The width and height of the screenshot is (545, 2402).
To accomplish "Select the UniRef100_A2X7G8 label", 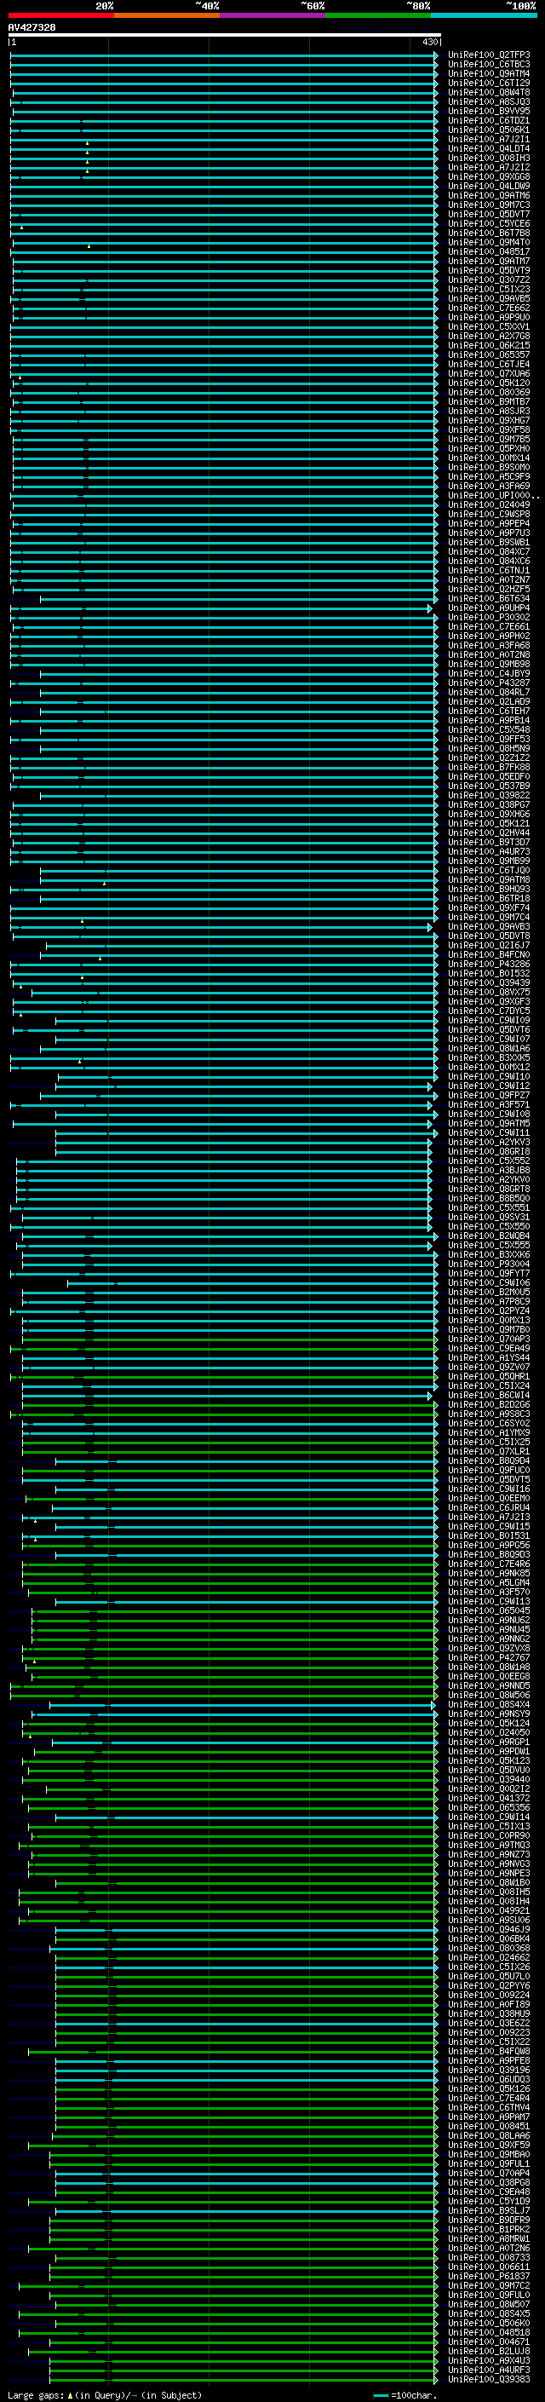I will (489, 336).
